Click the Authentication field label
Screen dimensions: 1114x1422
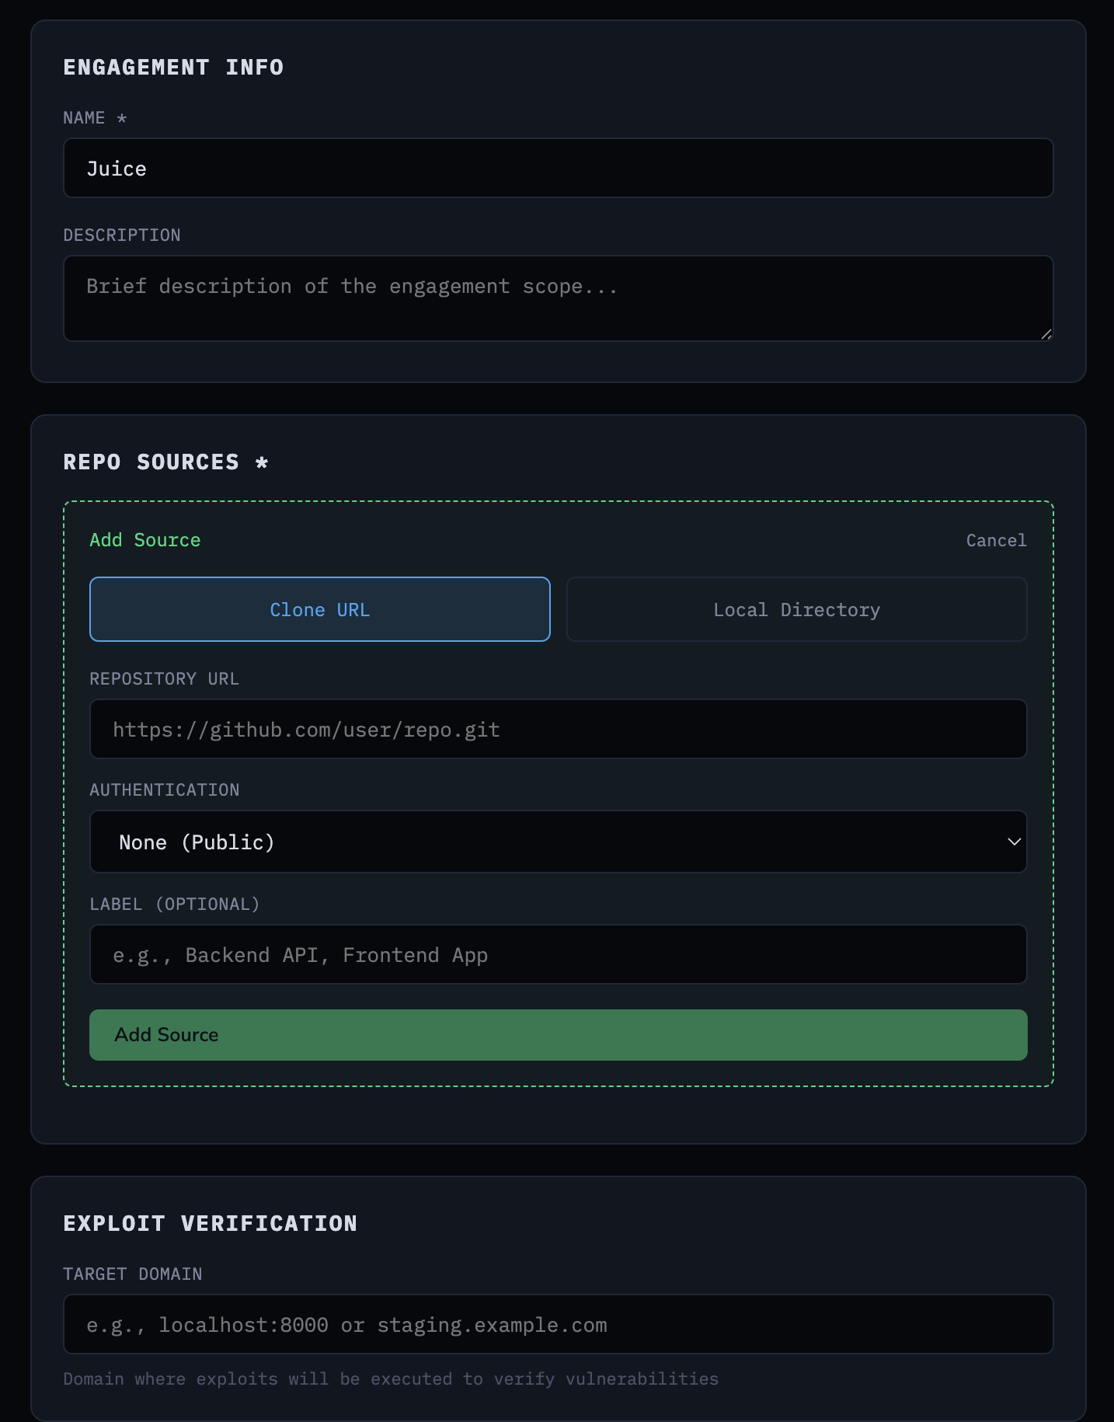(x=165, y=789)
